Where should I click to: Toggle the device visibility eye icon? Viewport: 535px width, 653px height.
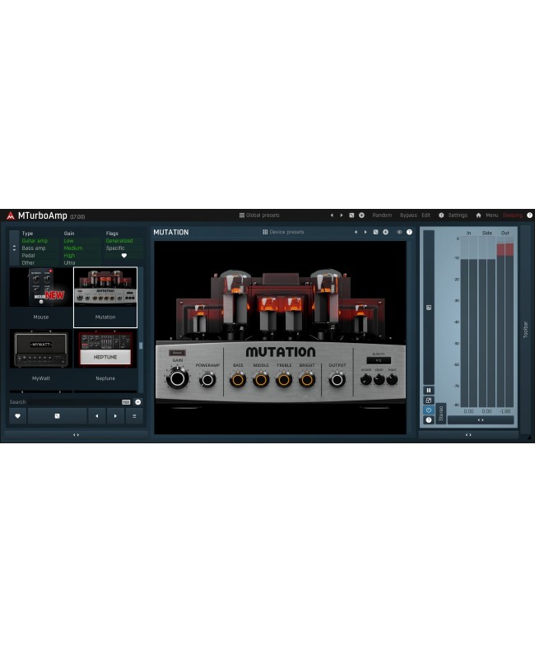399,232
